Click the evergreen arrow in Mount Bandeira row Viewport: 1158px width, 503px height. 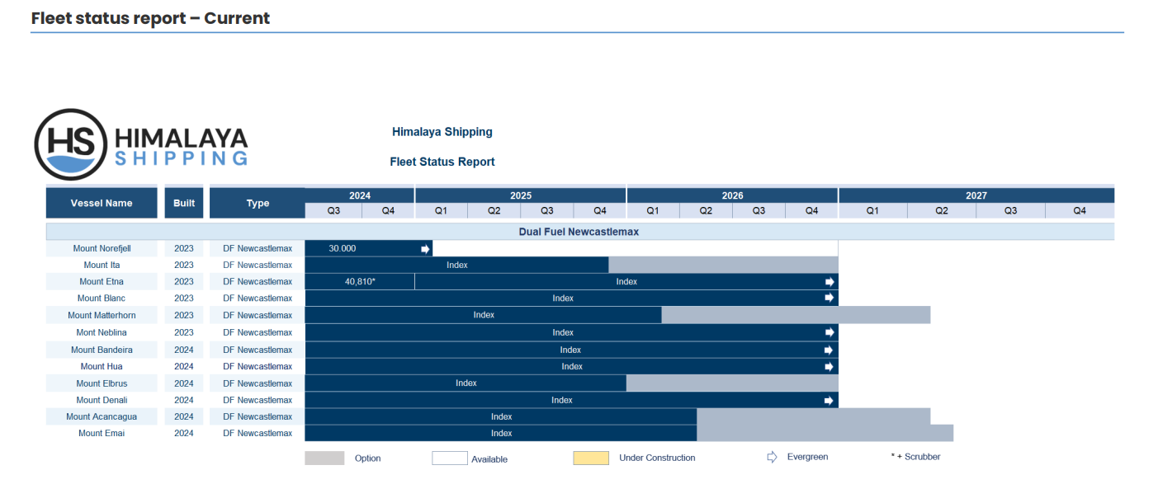(x=829, y=350)
